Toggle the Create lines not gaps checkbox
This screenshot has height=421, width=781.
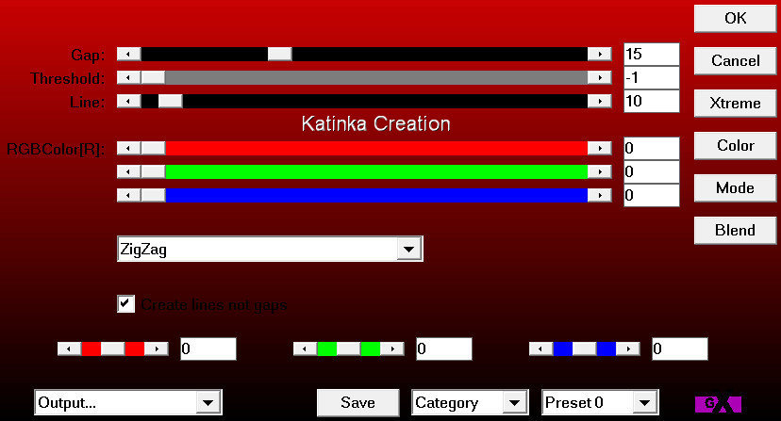[x=125, y=303]
